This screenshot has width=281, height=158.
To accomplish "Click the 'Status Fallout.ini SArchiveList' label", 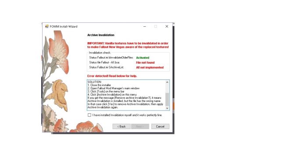I will (x=106, y=67).
